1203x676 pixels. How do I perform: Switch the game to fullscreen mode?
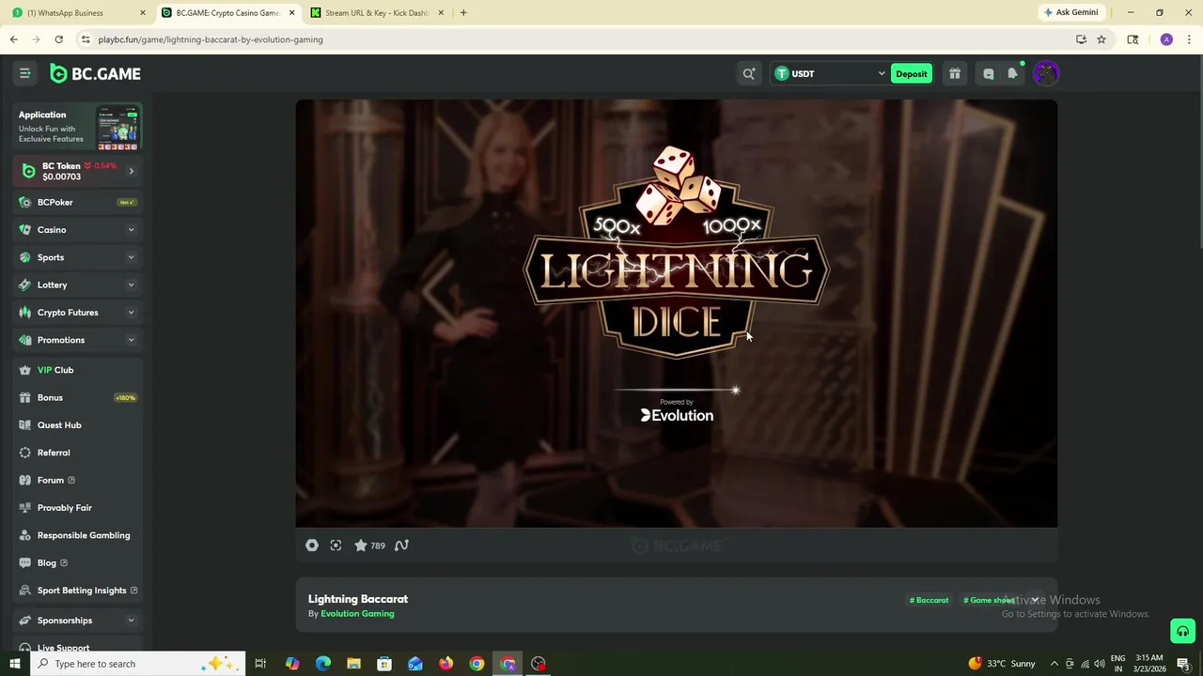pos(336,545)
